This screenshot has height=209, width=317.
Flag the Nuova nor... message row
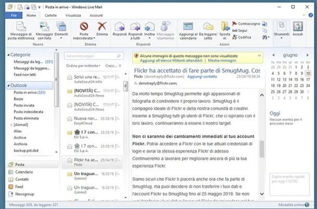117,119
